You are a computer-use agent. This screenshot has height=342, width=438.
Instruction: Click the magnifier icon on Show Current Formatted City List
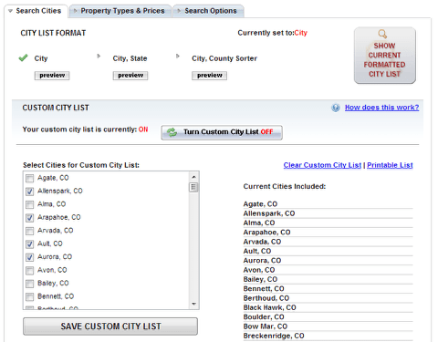(382, 34)
